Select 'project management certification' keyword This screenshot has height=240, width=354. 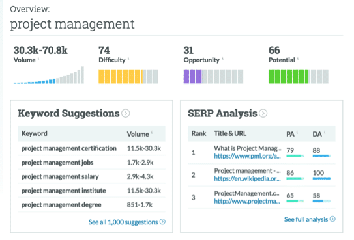tap(69, 148)
